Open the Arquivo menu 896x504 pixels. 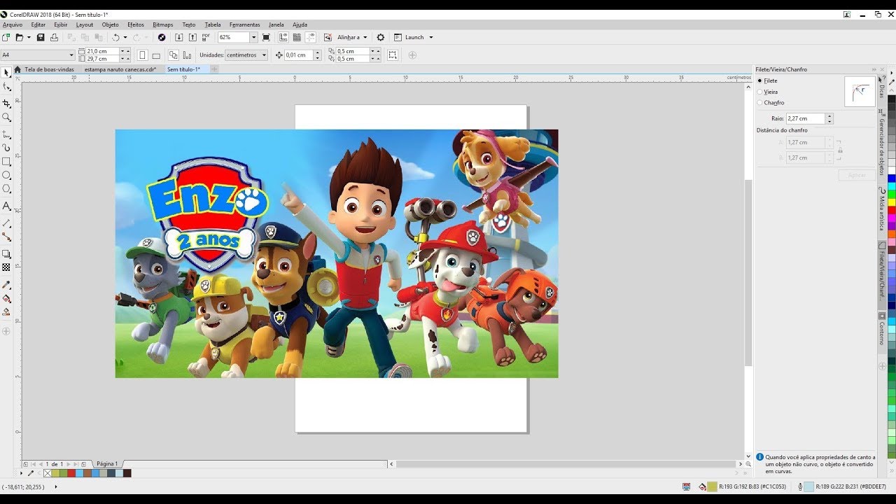(13, 24)
